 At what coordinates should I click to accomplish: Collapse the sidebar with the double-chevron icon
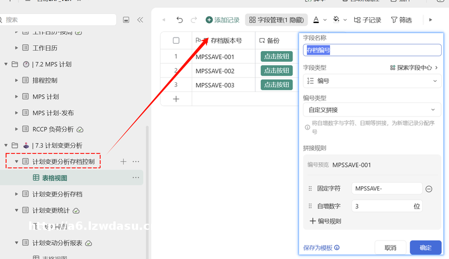[140, 20]
